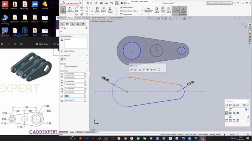
Task: Collapse the Add Relations section
Action: click(x=87, y=56)
